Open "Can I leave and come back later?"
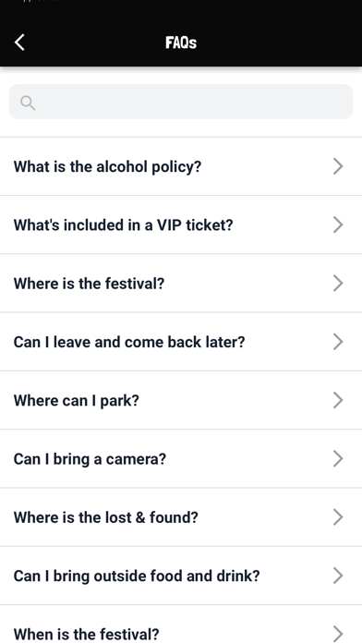Image resolution: width=362 pixels, height=643 pixels. 181,342
